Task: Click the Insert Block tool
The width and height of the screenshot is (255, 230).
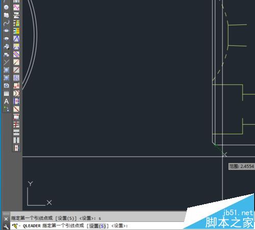Action: [6, 46]
